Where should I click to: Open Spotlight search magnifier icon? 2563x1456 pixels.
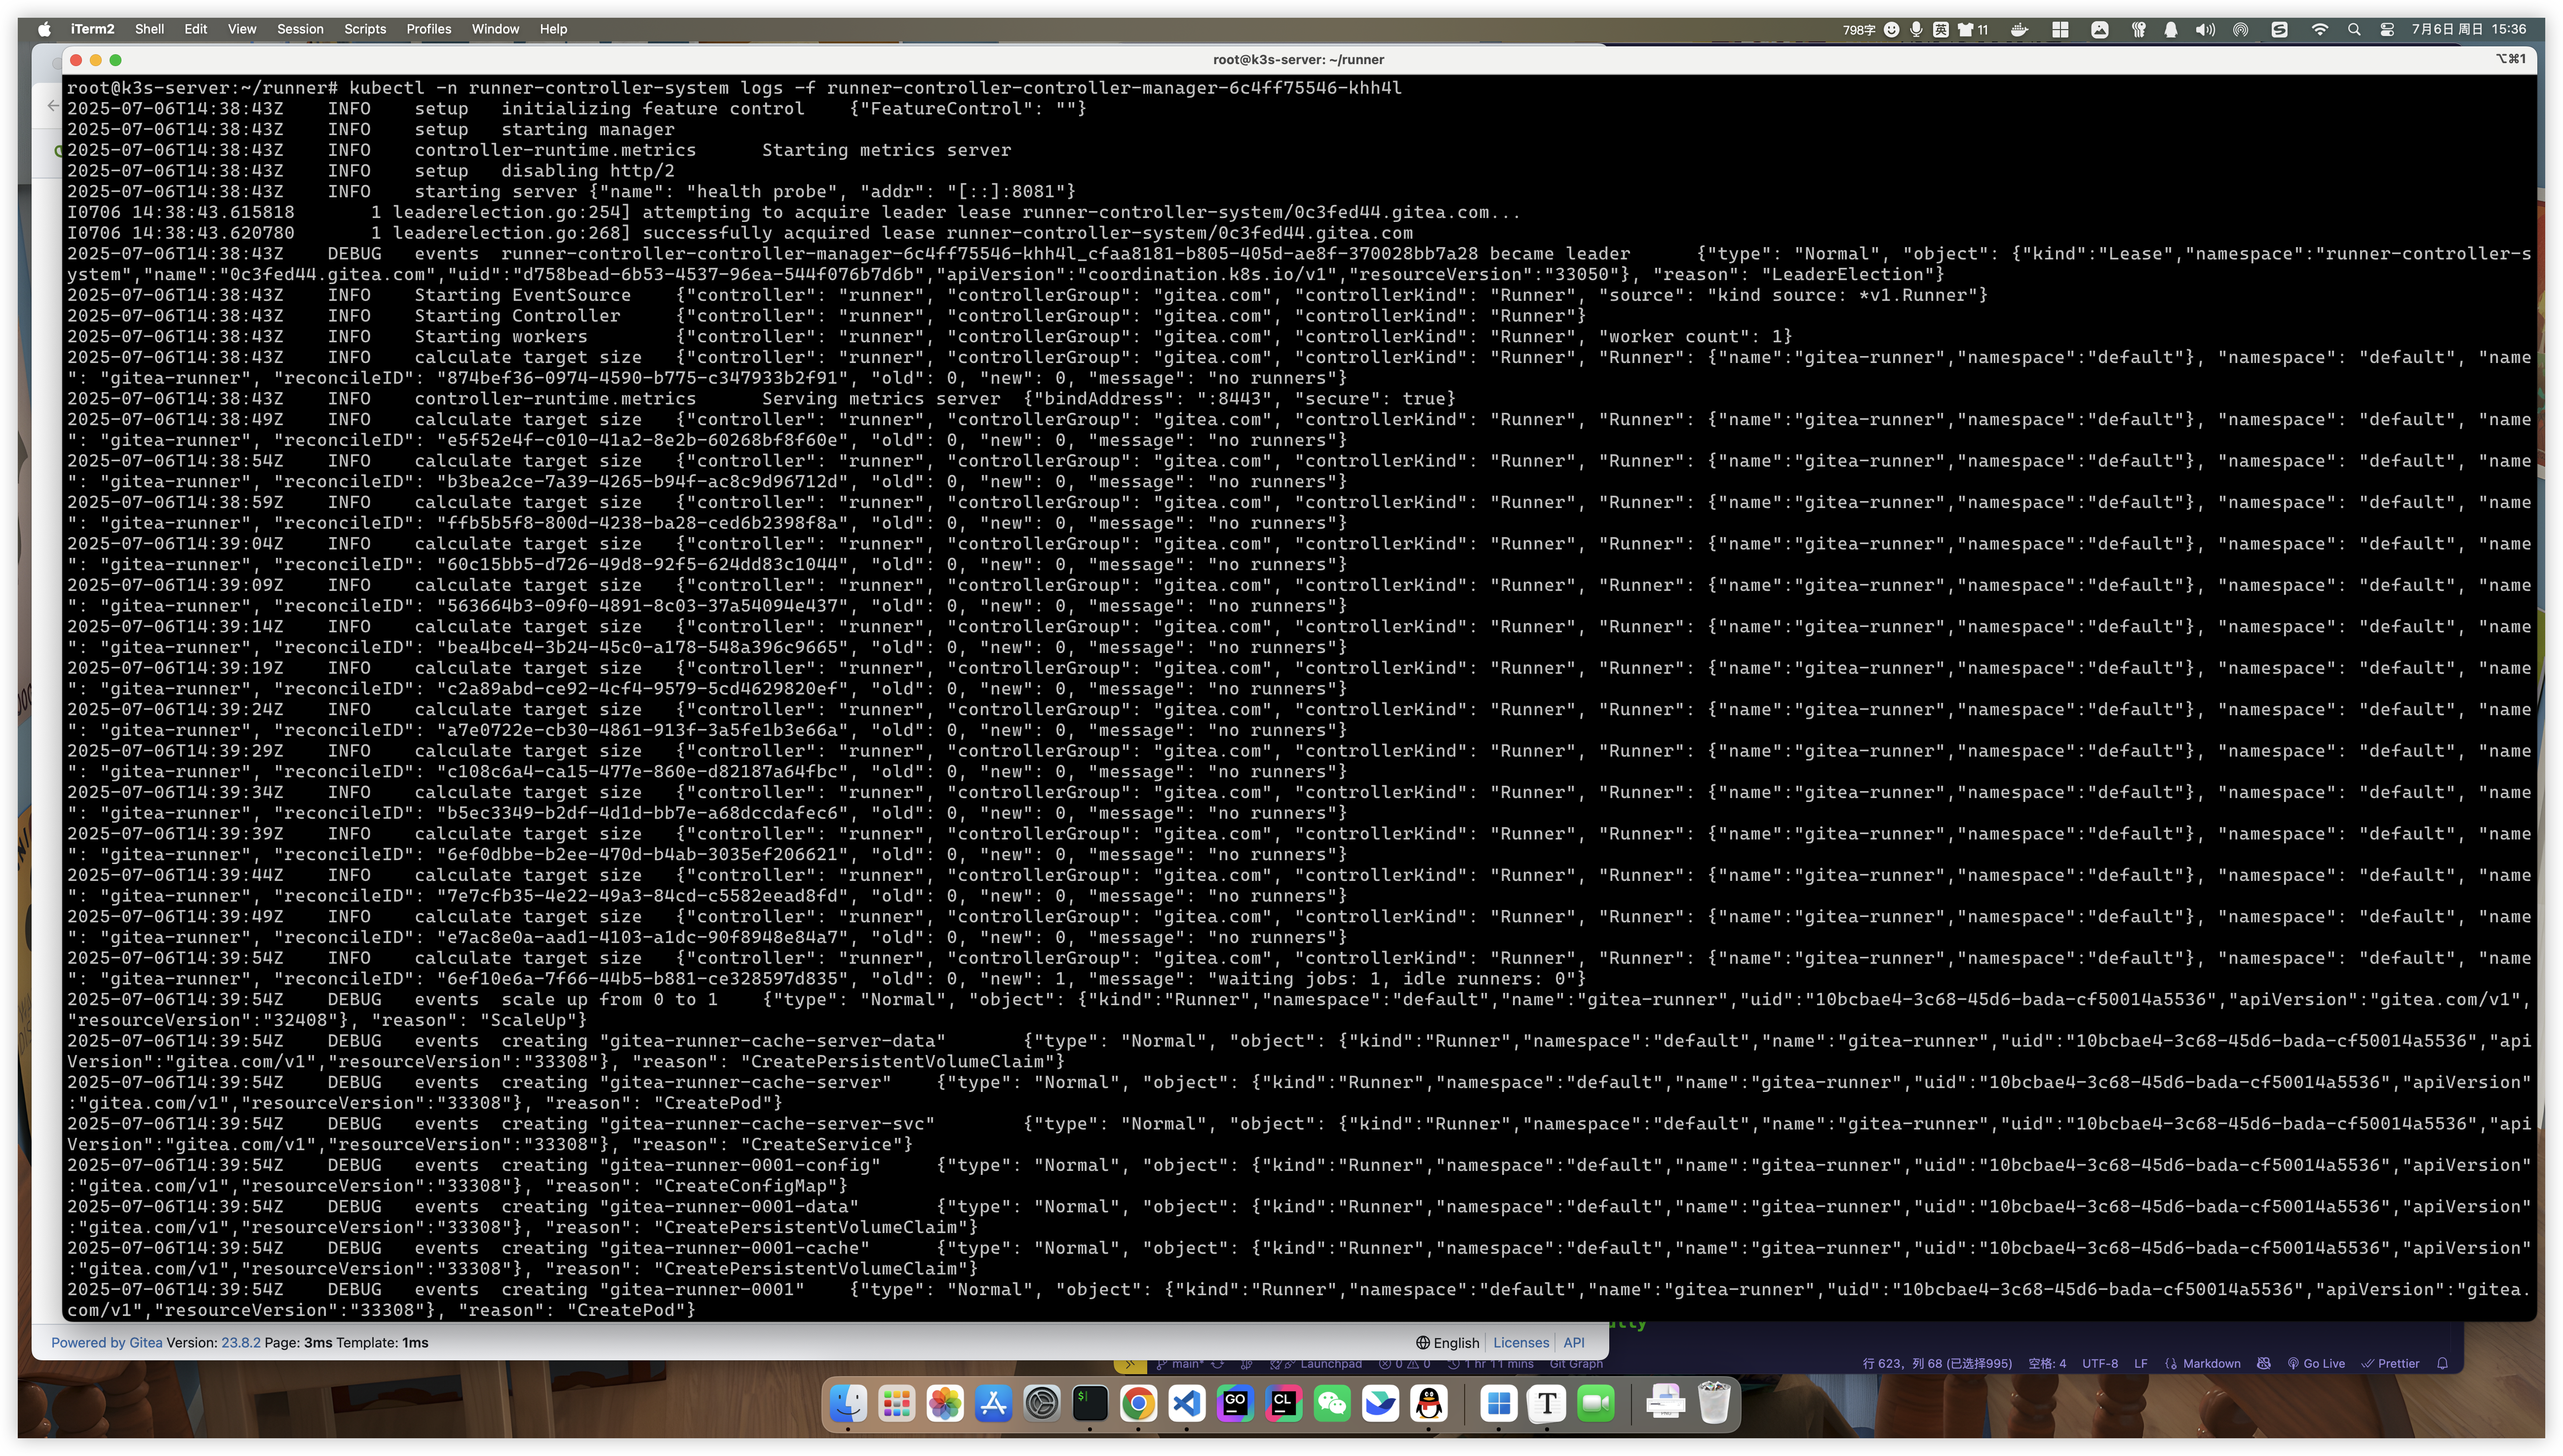(x=2354, y=29)
